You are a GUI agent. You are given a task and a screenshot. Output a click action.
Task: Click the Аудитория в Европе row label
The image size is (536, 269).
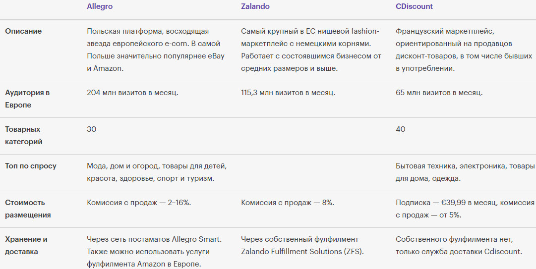coord(27,99)
